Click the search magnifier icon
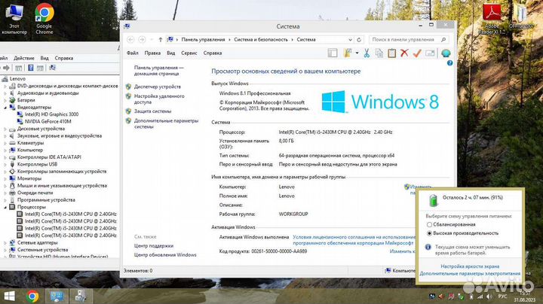 [x=443, y=40]
